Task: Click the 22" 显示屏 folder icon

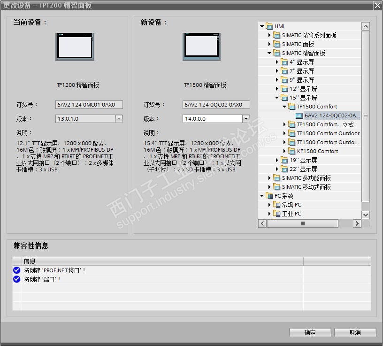Action: (284, 169)
